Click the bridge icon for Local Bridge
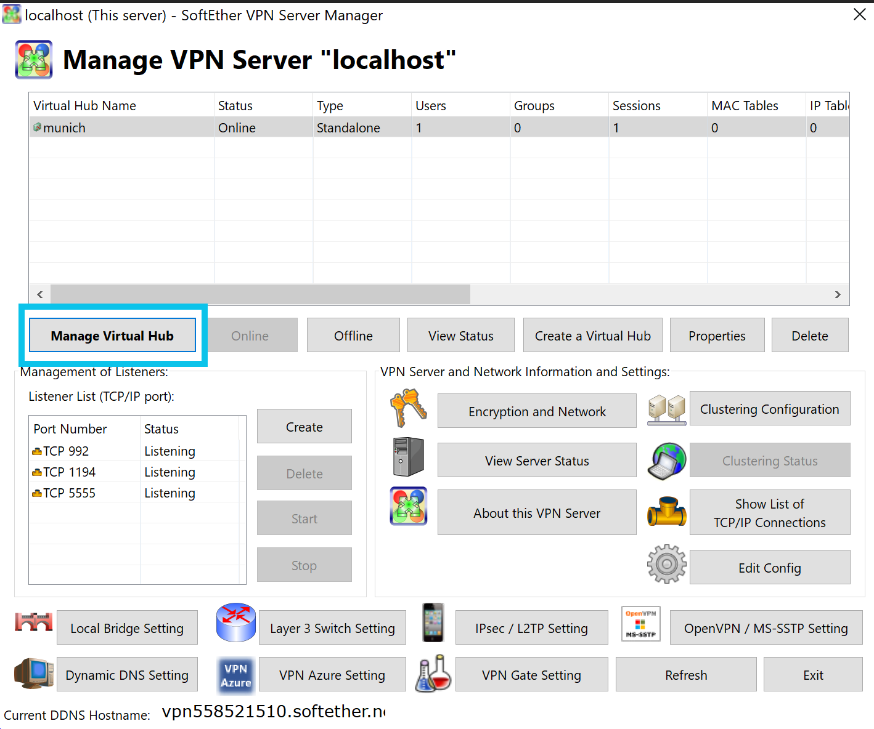This screenshot has width=874, height=729. click(x=34, y=622)
